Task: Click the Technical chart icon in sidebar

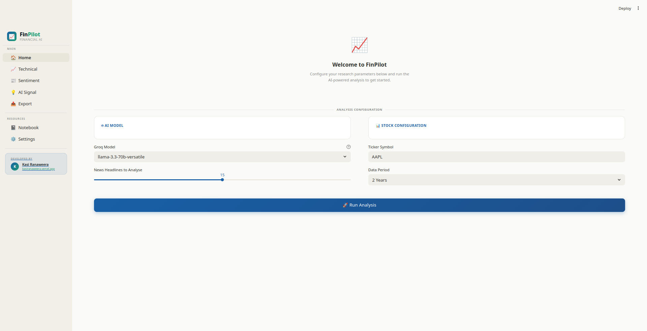Action: coord(13,69)
